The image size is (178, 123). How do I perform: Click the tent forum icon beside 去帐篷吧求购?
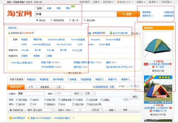click(x=90, y=33)
